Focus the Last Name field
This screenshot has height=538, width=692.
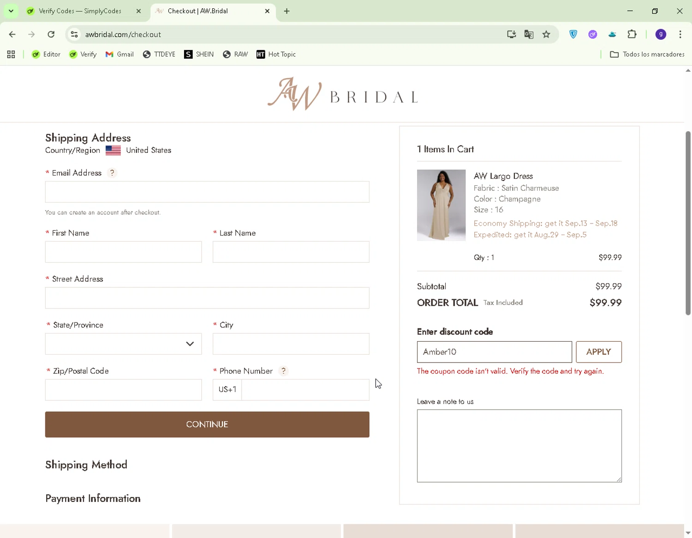point(291,252)
